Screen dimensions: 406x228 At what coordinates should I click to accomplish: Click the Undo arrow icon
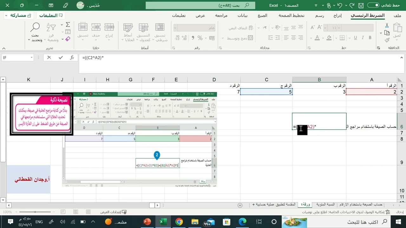click(340, 5)
